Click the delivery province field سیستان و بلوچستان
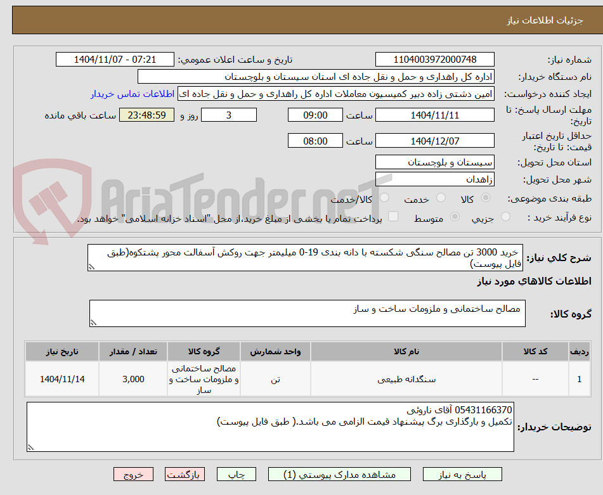This screenshot has height=495, width=603. (x=434, y=162)
